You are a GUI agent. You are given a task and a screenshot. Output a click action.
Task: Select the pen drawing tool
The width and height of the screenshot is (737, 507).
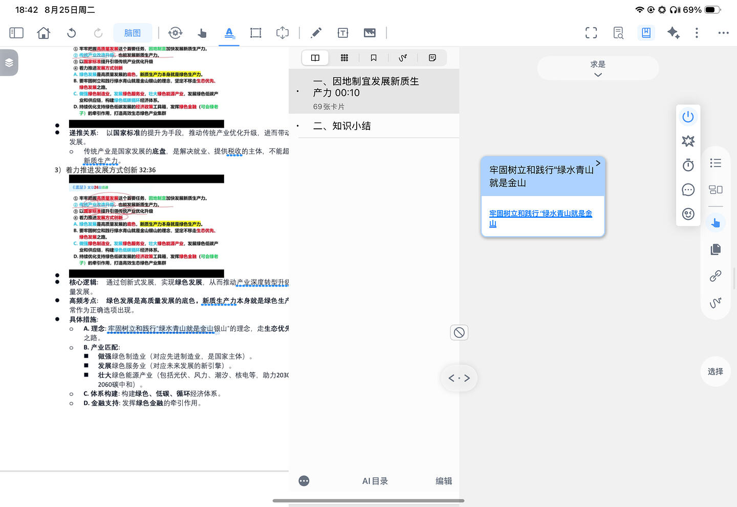pyautogui.click(x=316, y=33)
